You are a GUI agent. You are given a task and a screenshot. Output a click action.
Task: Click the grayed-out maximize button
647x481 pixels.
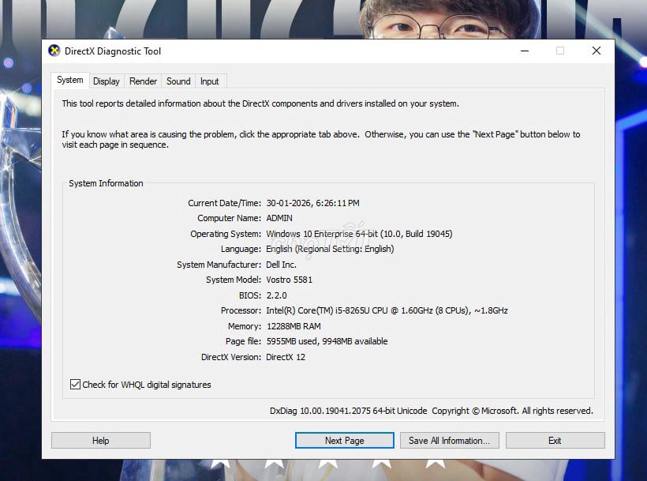click(560, 51)
